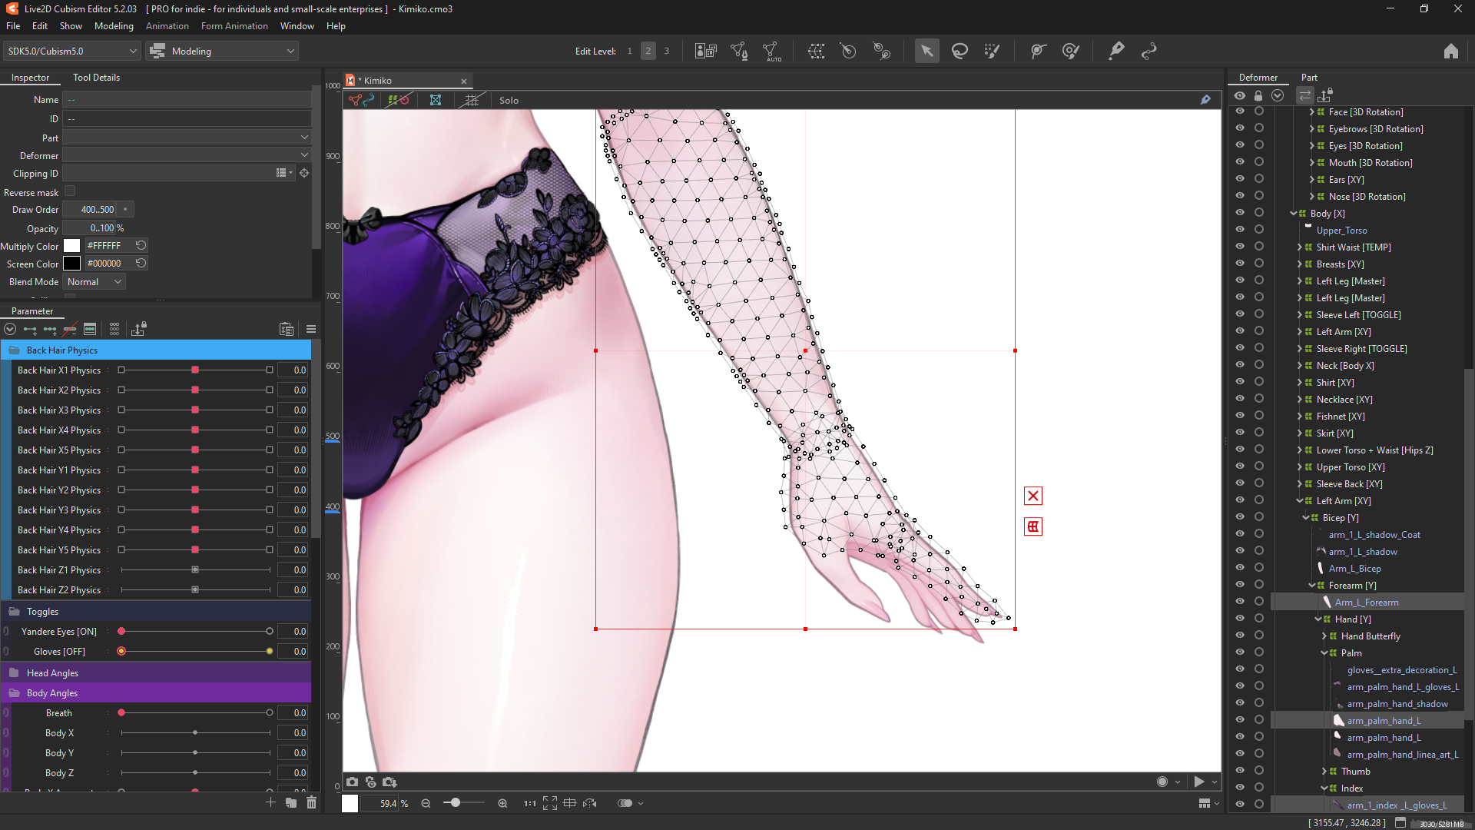Click the camera snapshot icon below canvas
Screen dimensions: 1475x830
tap(352, 782)
